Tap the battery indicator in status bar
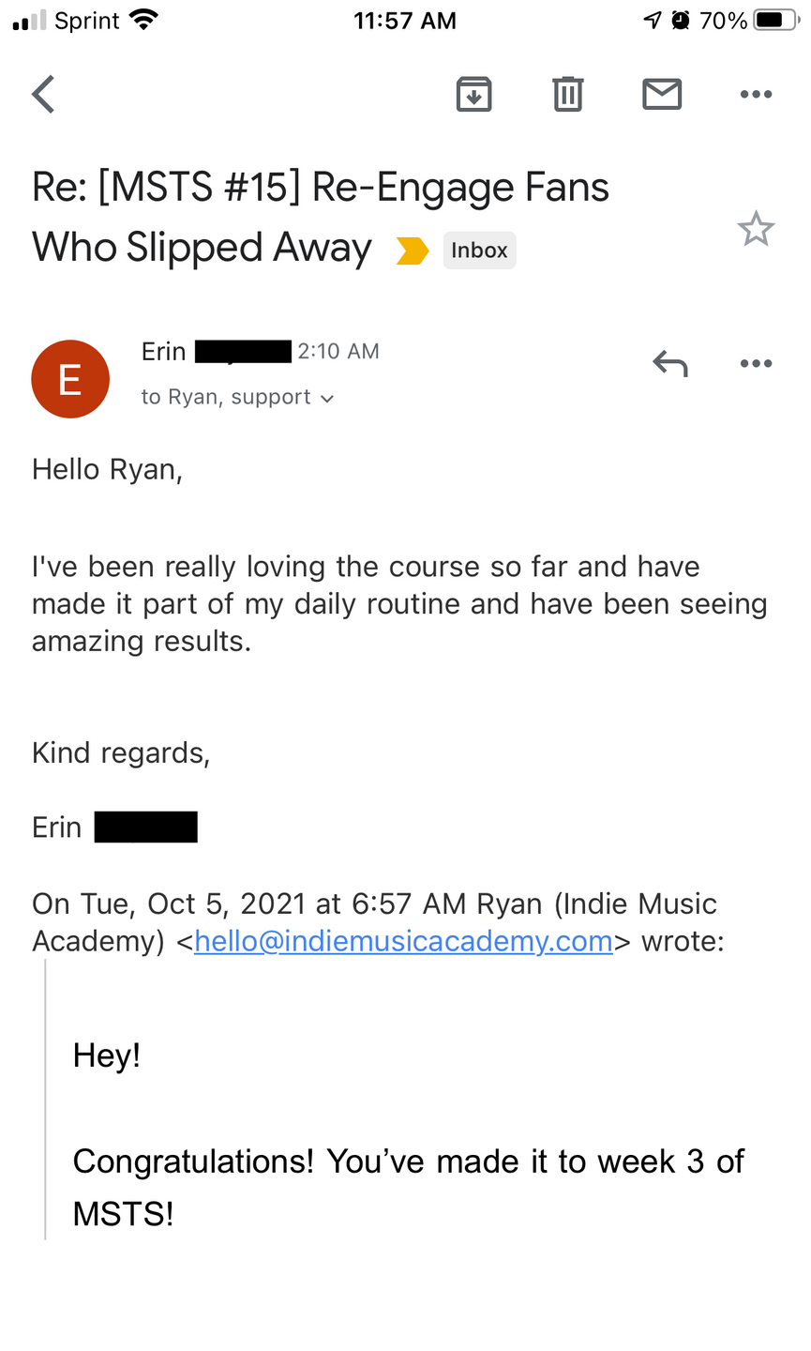This screenshot has height=1351, width=811. point(774,21)
